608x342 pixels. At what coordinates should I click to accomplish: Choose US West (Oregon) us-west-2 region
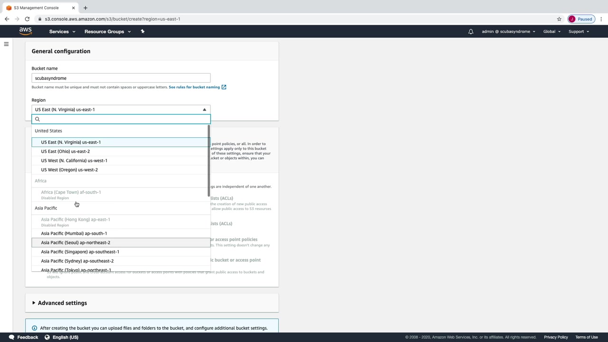[x=121, y=170]
